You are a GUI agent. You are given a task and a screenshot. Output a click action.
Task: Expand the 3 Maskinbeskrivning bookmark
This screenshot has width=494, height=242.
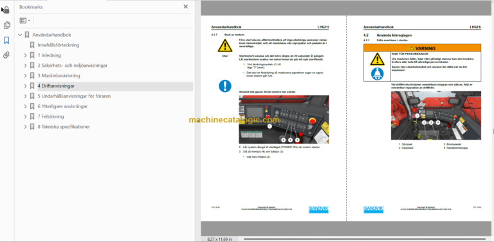[26, 76]
